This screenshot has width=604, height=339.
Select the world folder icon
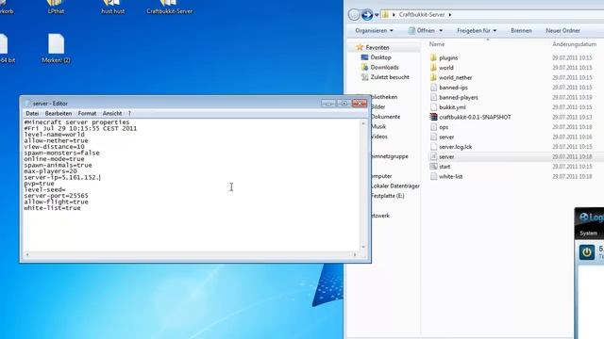[x=433, y=68]
